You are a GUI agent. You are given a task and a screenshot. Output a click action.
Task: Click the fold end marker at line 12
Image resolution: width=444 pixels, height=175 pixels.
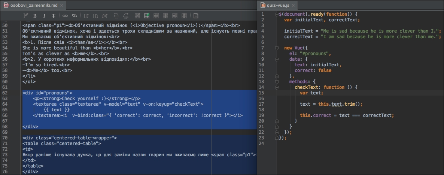pos(277,76)
